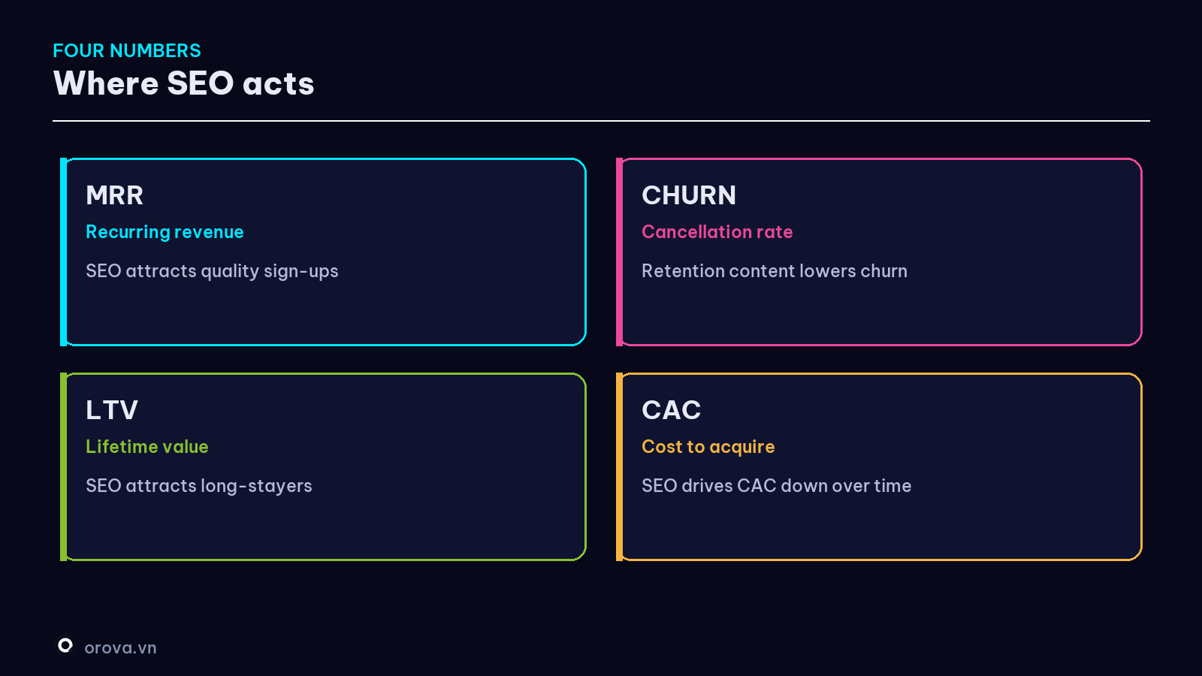Click the FOUR NUMBERS eyebrow label

tap(127, 50)
